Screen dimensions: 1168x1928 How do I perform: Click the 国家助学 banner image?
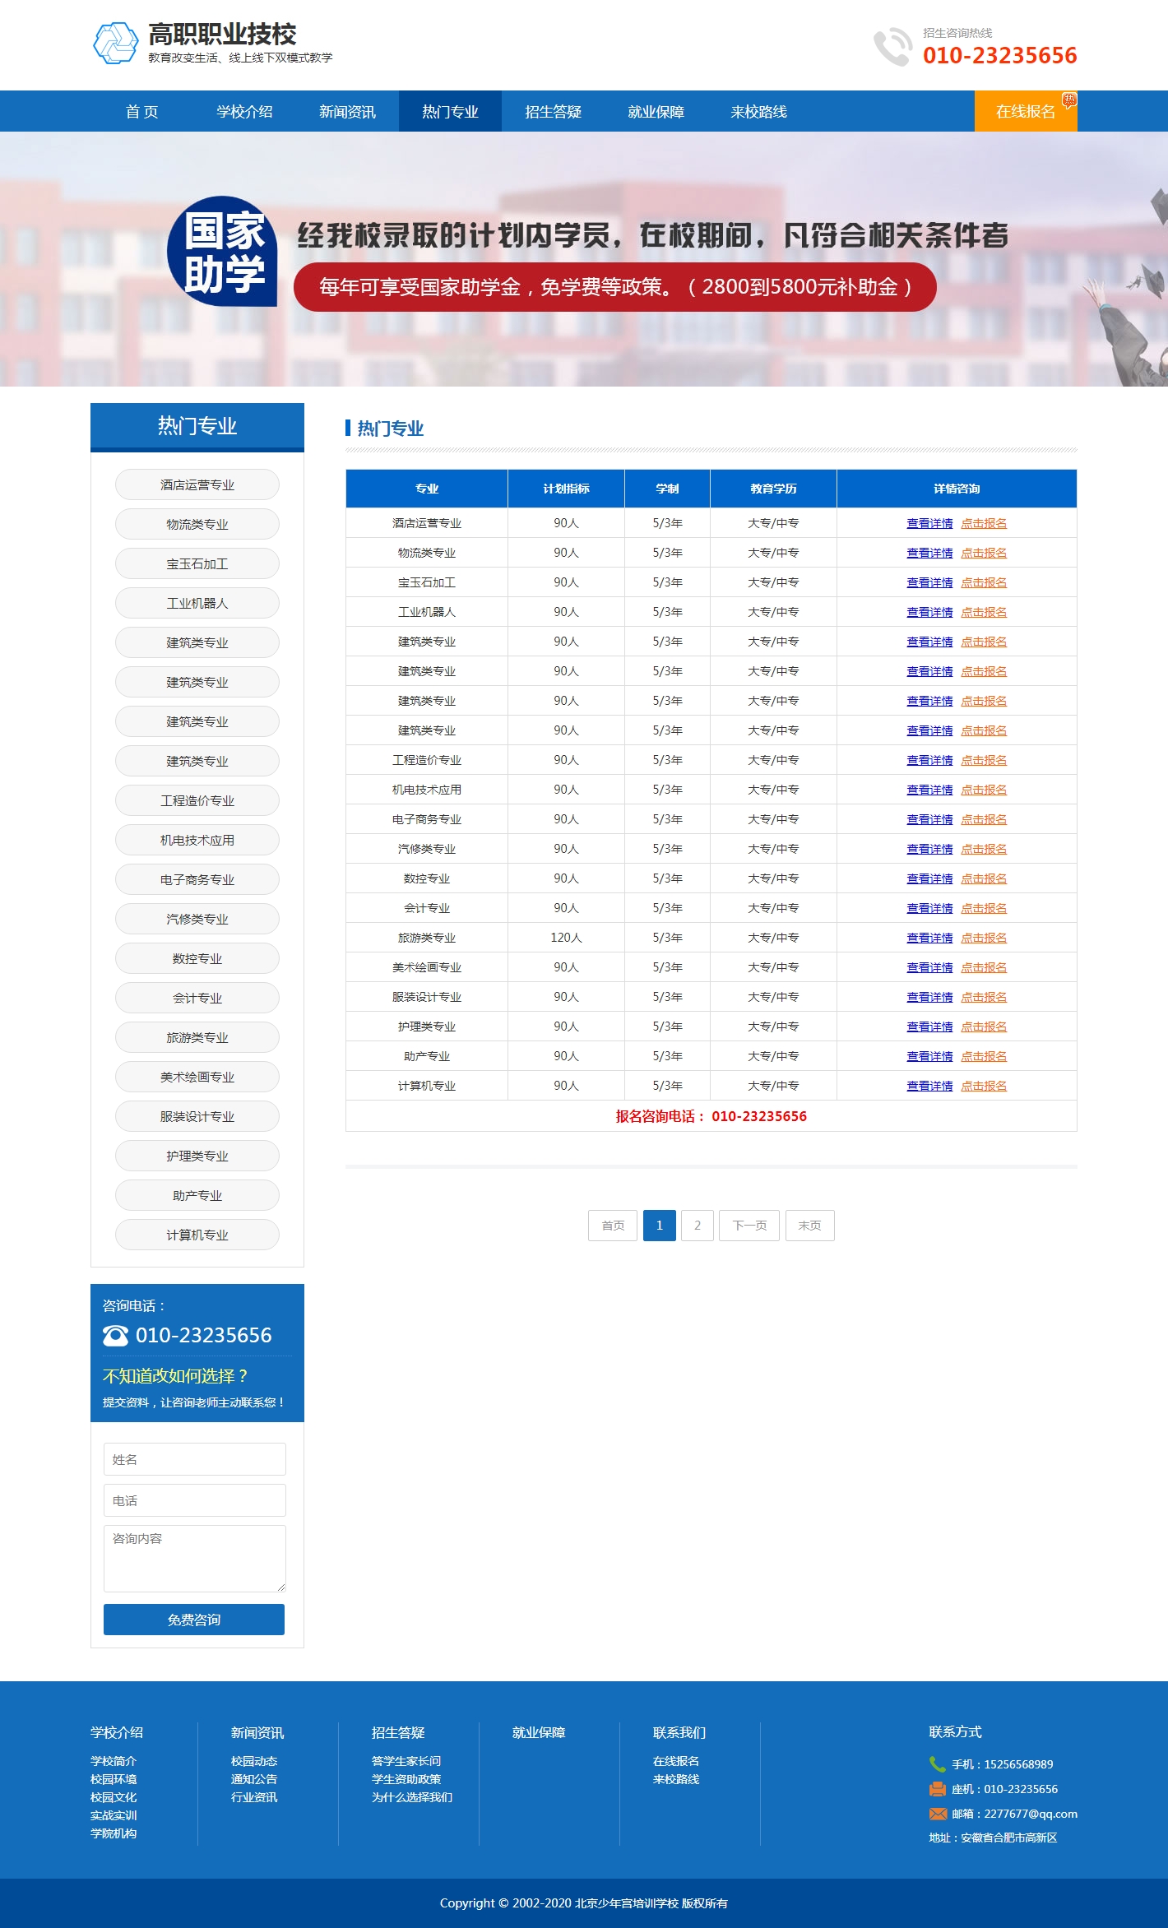584,259
